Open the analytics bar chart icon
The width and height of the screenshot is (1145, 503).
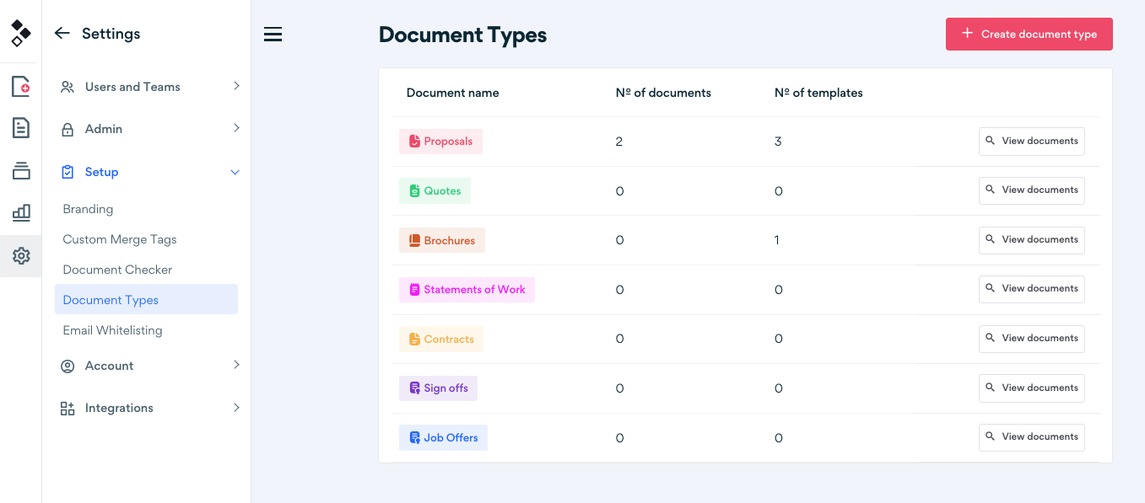point(20,213)
